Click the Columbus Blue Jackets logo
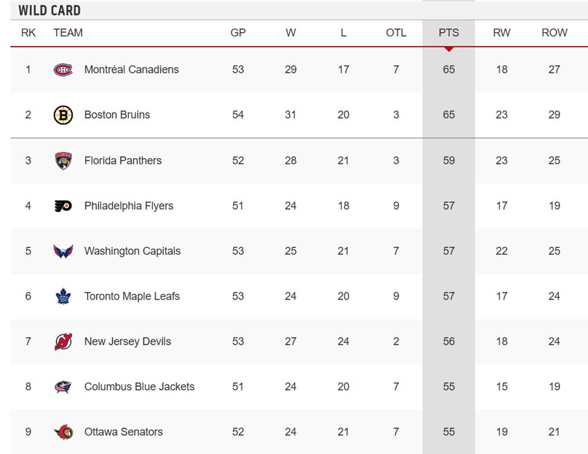 click(63, 386)
